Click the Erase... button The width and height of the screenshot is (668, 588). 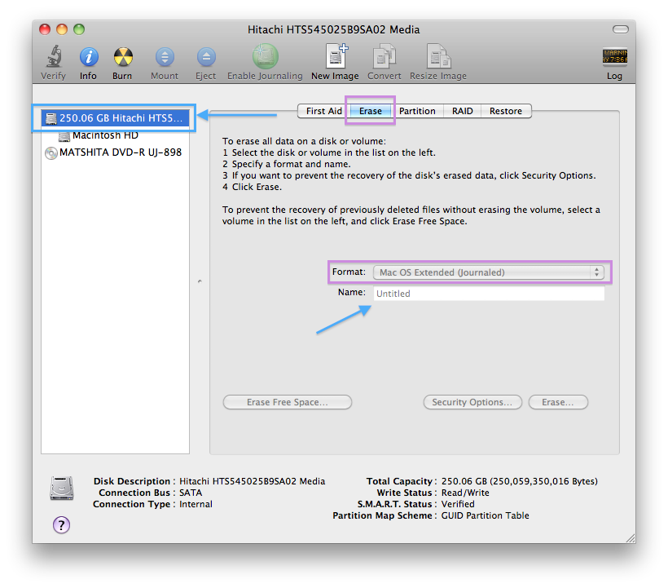[558, 402]
